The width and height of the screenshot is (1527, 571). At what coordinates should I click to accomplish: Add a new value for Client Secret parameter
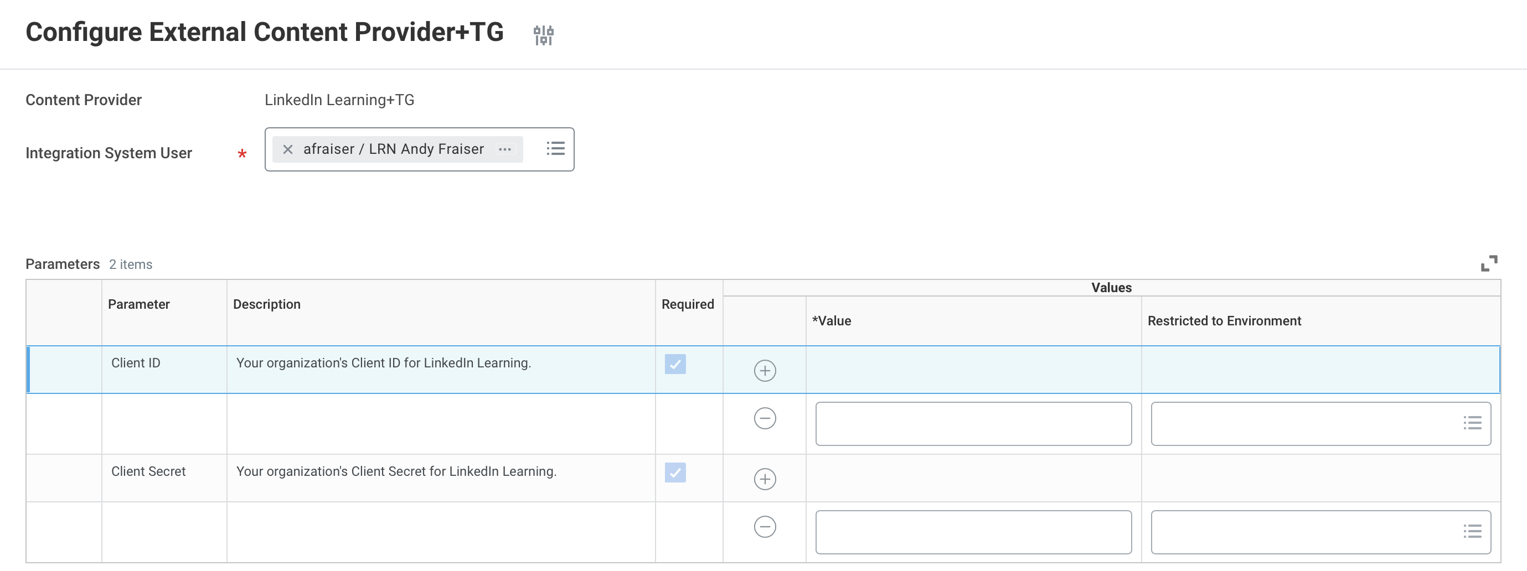765,479
